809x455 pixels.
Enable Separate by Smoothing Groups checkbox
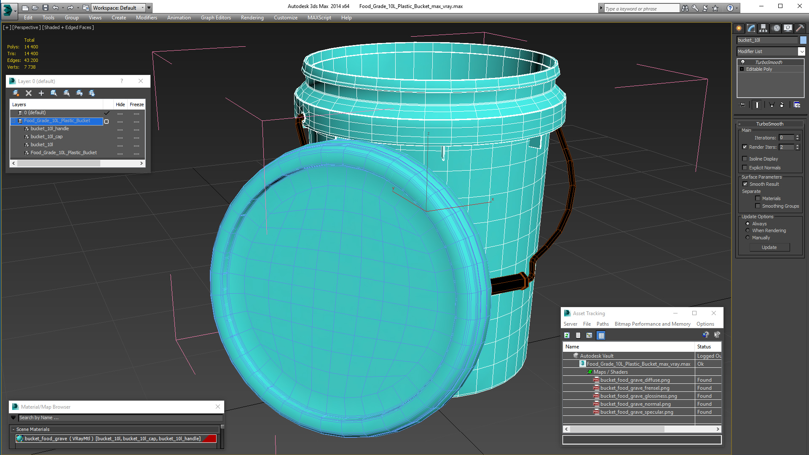click(x=758, y=206)
